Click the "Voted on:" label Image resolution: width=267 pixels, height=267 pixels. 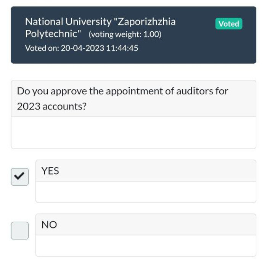point(42,48)
